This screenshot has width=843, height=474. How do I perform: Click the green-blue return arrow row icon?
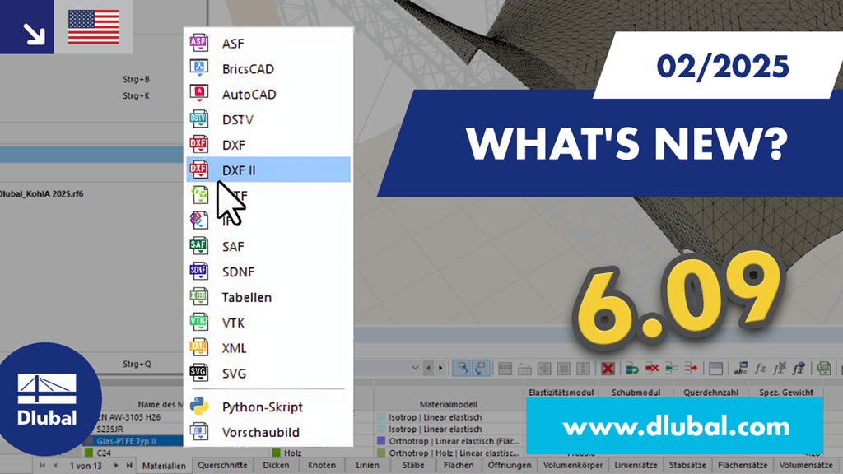tap(632, 368)
